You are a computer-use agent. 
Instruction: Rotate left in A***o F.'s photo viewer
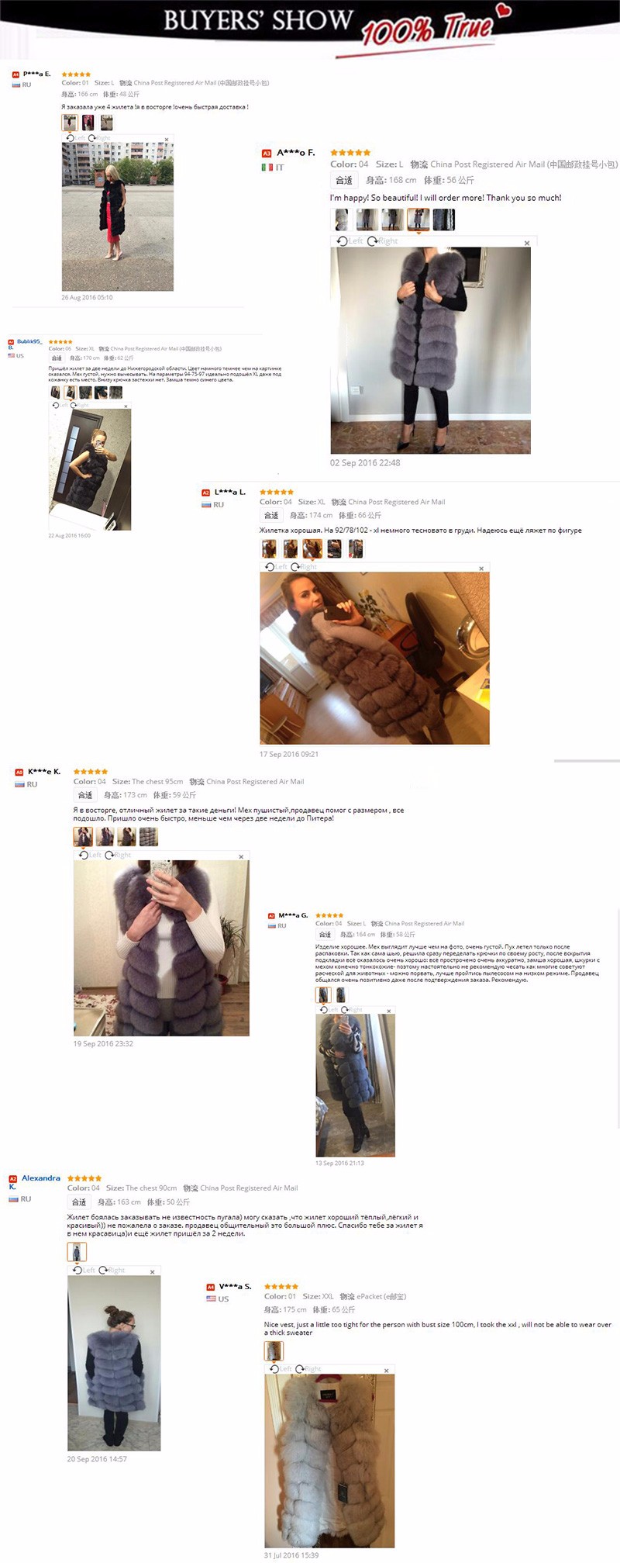(x=350, y=240)
